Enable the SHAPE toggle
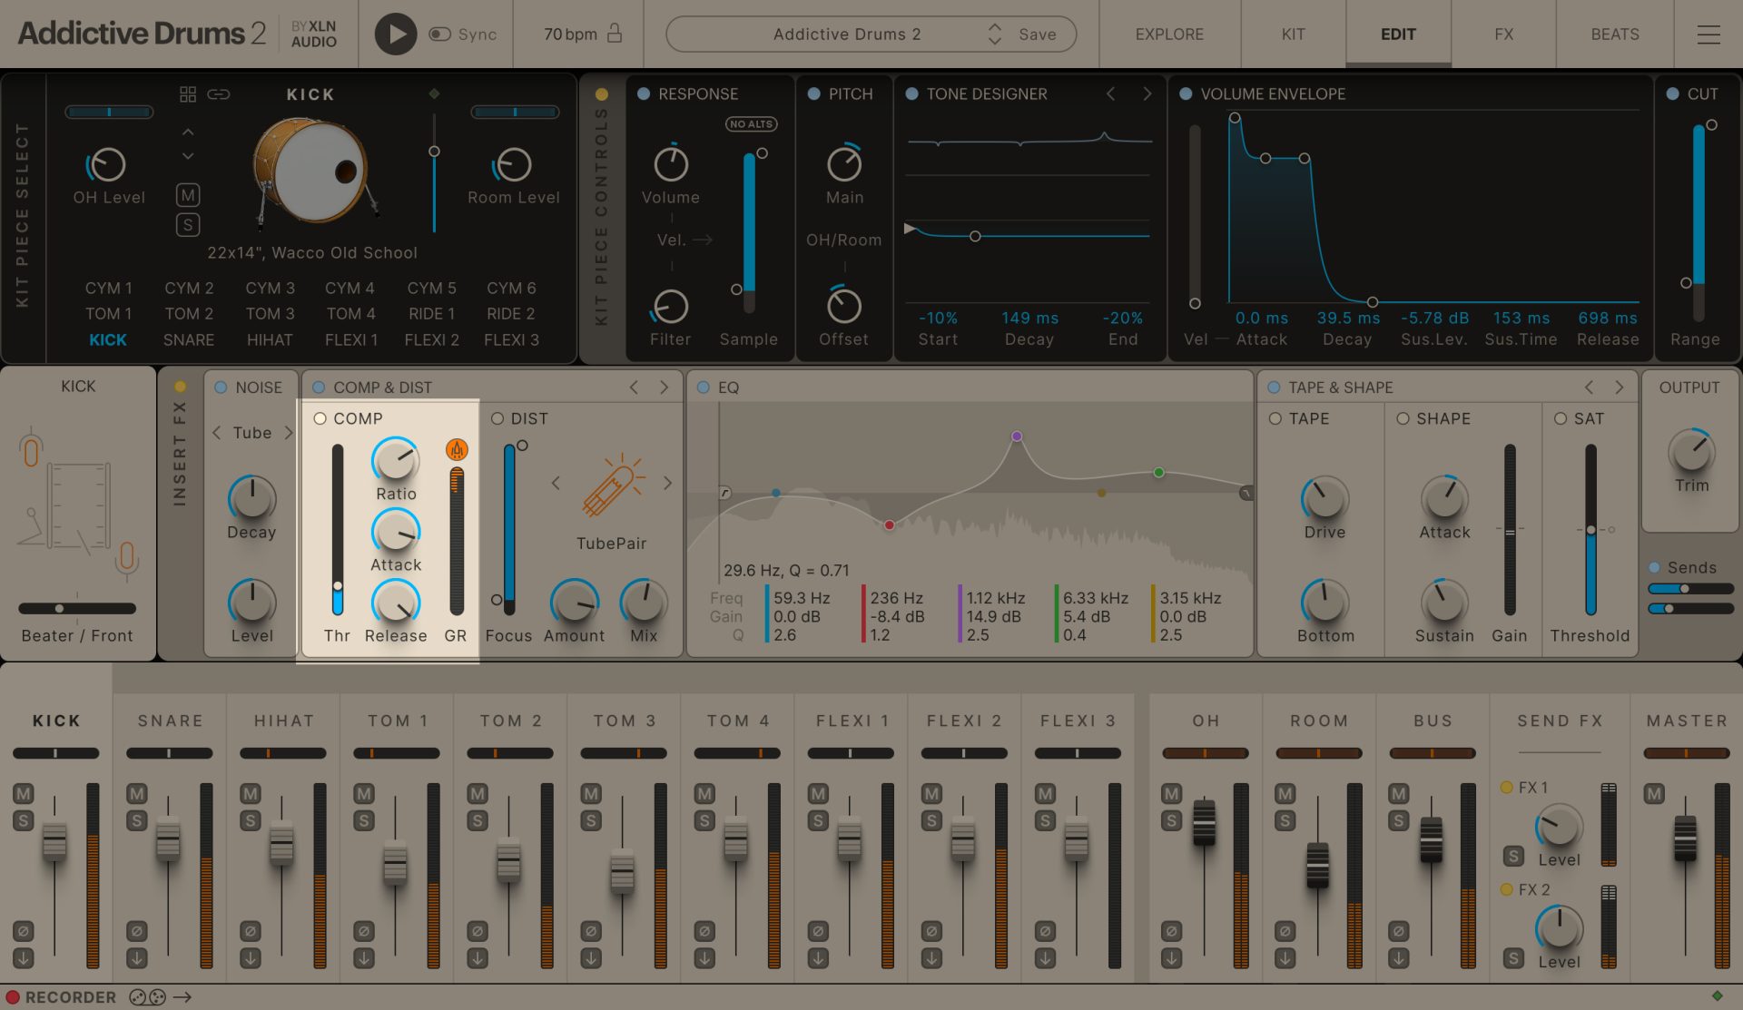This screenshot has width=1743, height=1010. [x=1403, y=418]
